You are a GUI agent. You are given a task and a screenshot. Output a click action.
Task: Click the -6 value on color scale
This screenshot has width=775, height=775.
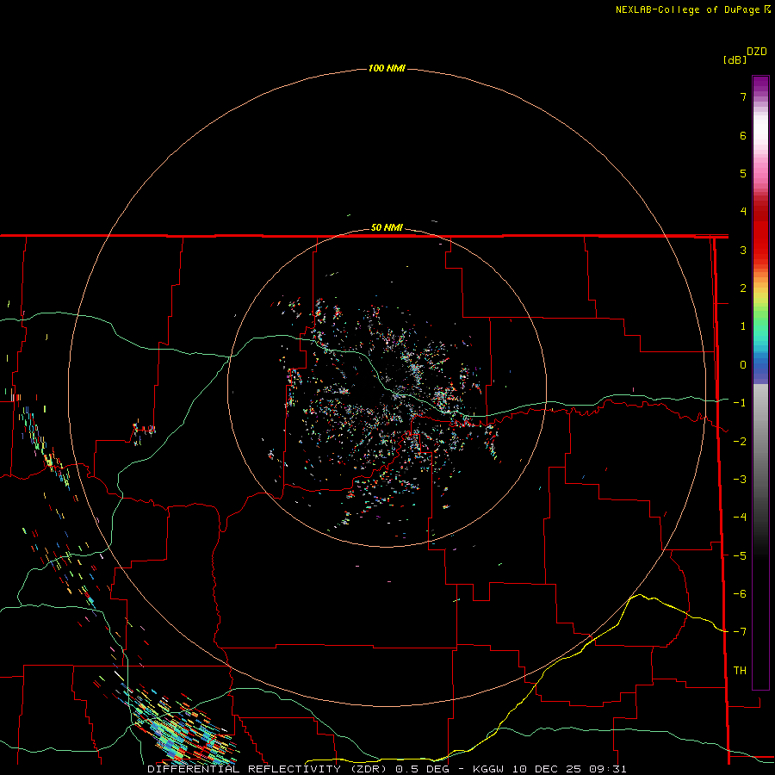(x=740, y=594)
